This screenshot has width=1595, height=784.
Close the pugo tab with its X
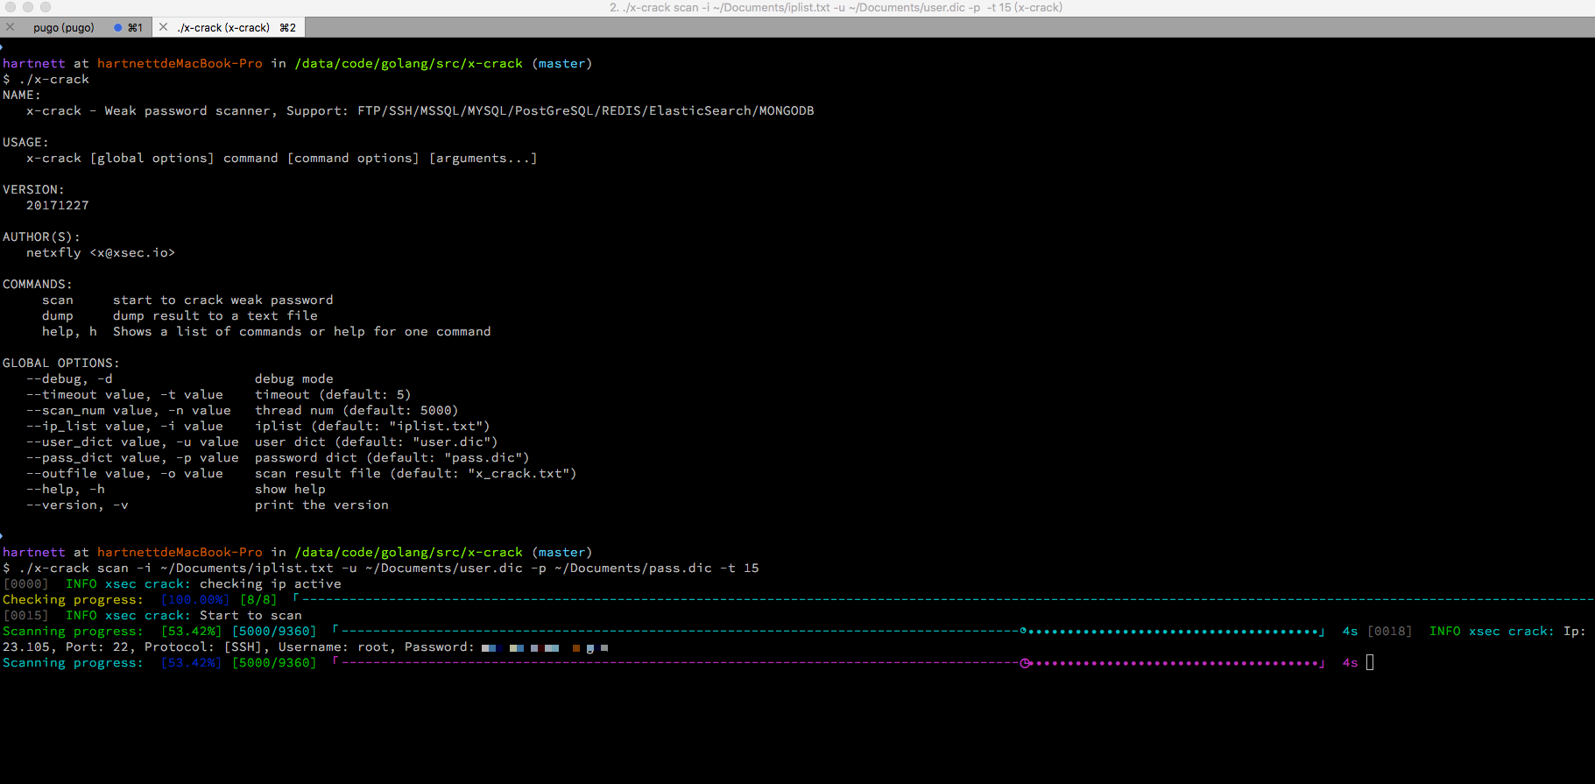point(11,27)
